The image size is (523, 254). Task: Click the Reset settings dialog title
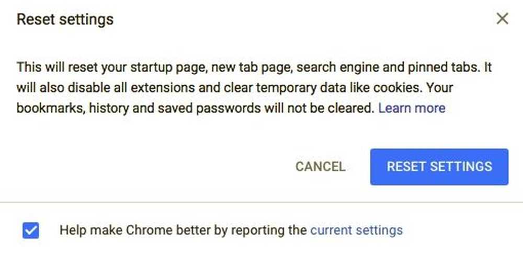(x=65, y=20)
